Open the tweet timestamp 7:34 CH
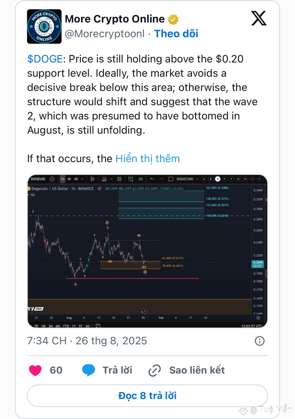The image size is (295, 419). point(87,341)
